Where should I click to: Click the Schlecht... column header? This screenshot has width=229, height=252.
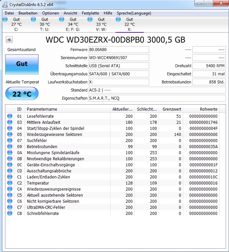pyautogui.click(x=147, y=109)
